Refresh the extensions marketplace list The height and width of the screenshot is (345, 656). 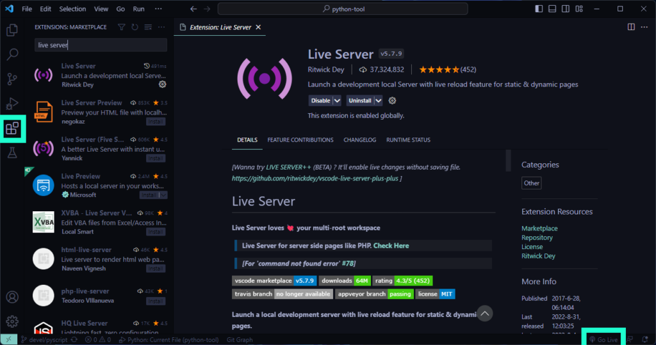[135, 28]
